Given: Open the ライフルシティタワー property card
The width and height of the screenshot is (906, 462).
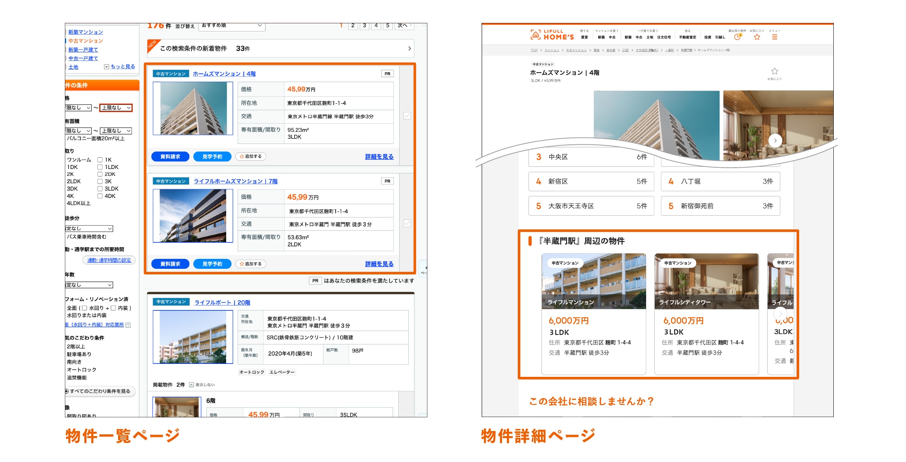Looking at the screenshot, I should pos(706,313).
